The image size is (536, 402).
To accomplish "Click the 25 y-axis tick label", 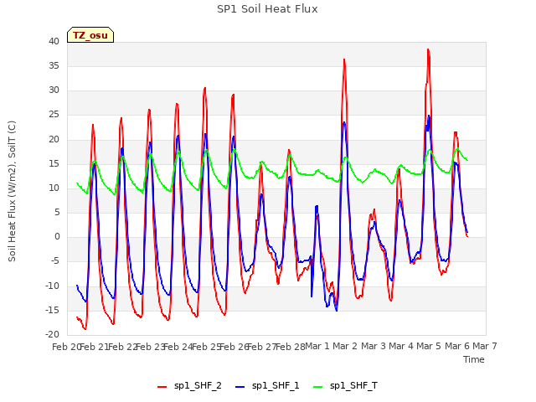I will pyautogui.click(x=54, y=115).
